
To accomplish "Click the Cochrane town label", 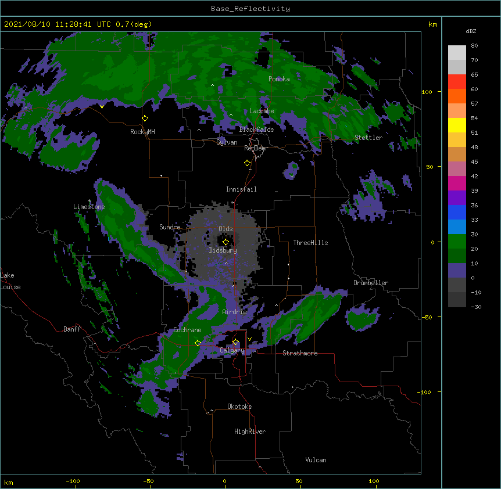I will tap(187, 330).
